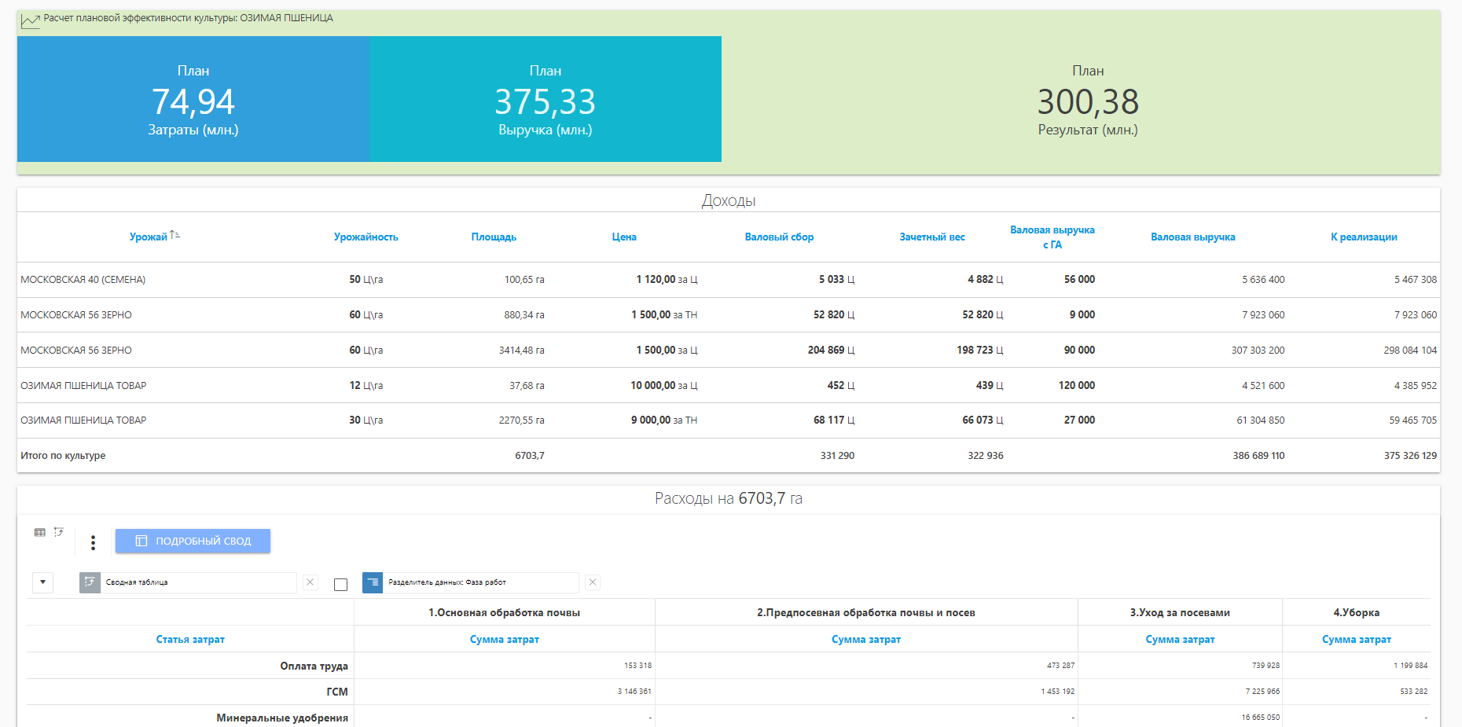
Task: Click the К реализации column header
Action: pyautogui.click(x=1364, y=237)
